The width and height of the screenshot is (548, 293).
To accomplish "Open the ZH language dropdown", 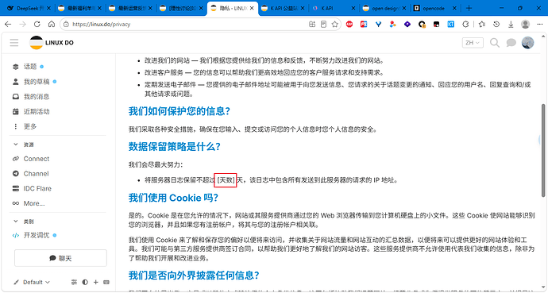I will [x=473, y=43].
